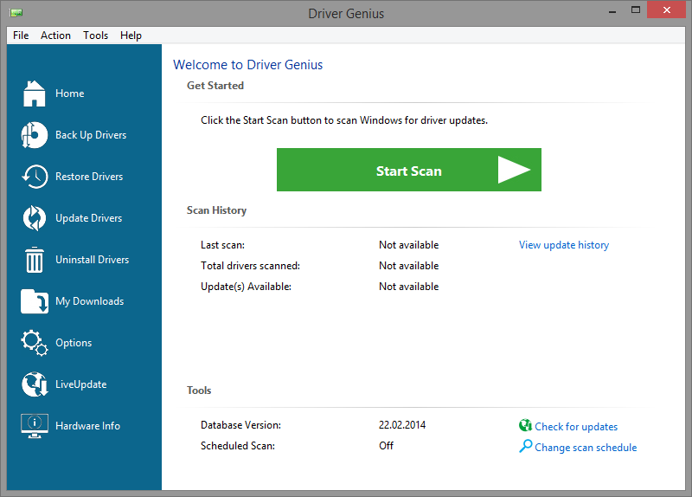Open the View update history link
Image resolution: width=692 pixels, height=497 pixels.
[564, 245]
